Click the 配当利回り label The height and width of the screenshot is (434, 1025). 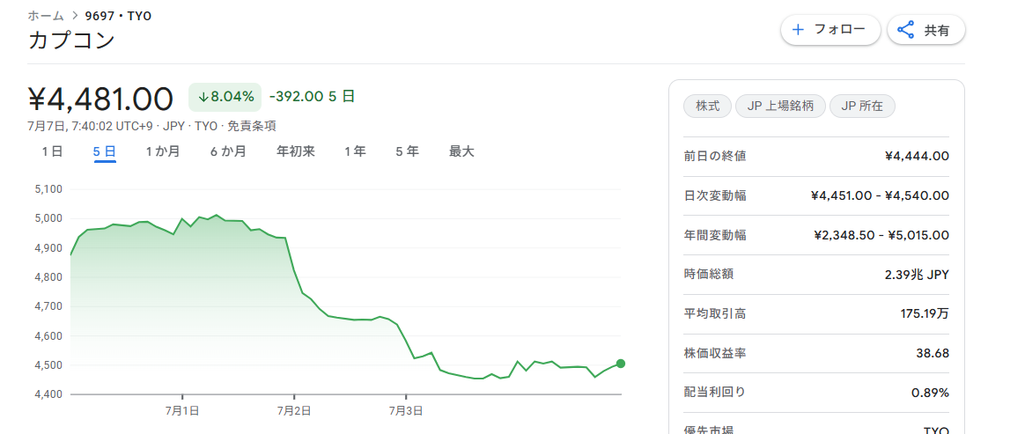[x=714, y=392]
